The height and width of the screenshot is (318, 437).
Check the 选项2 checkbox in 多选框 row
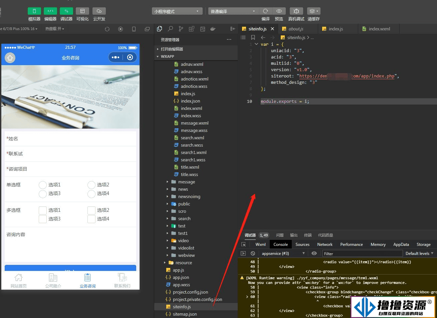point(91,210)
